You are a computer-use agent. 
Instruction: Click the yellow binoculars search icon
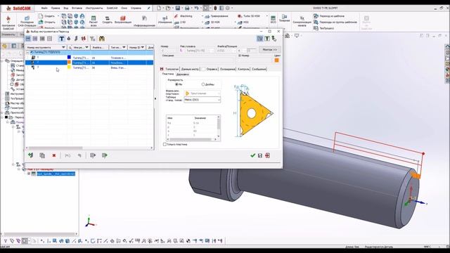point(101,39)
